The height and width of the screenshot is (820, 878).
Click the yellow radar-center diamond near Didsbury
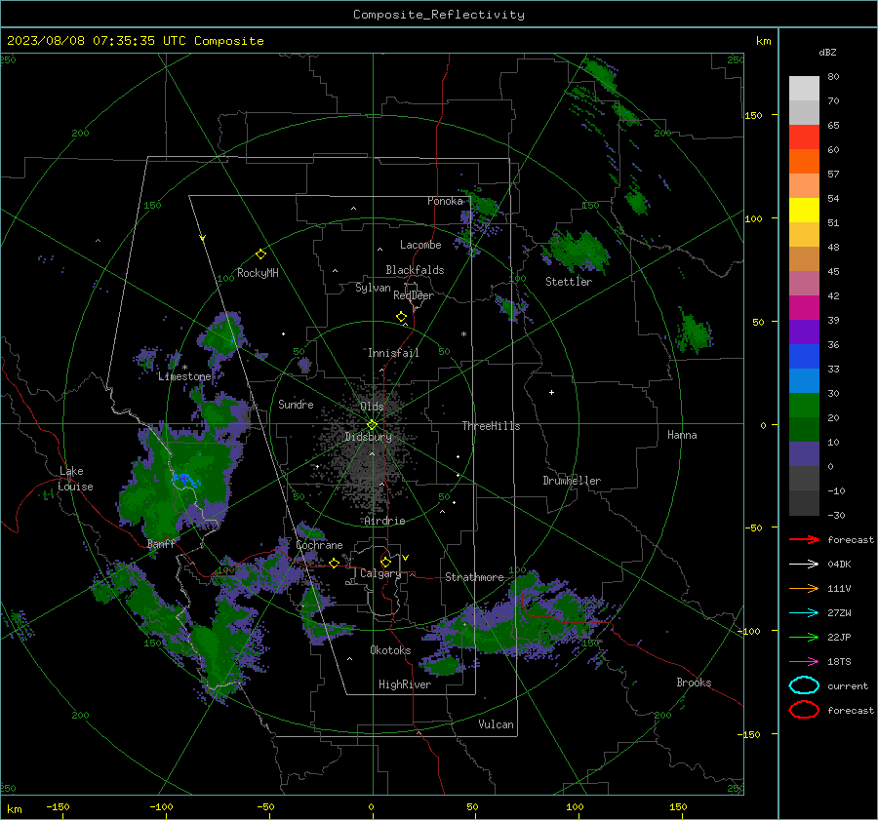tap(372, 425)
